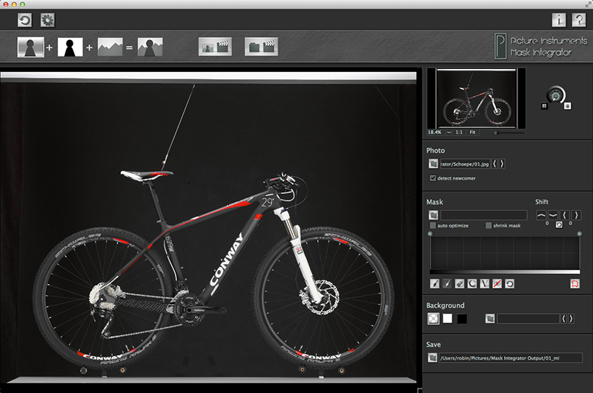The height and width of the screenshot is (393, 593).
Task: Set zoom to 1:1
Action: 459,132
